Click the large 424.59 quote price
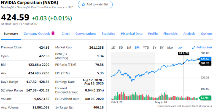213x112 pixels. pos(15,17)
